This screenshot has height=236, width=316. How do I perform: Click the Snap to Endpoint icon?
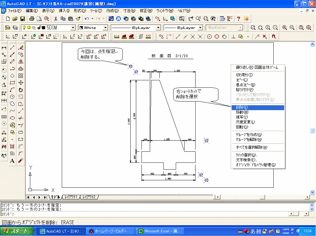(178, 37)
